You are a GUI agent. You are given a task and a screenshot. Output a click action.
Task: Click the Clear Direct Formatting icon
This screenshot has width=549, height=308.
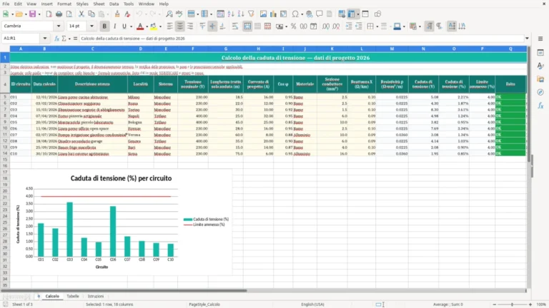127,14
